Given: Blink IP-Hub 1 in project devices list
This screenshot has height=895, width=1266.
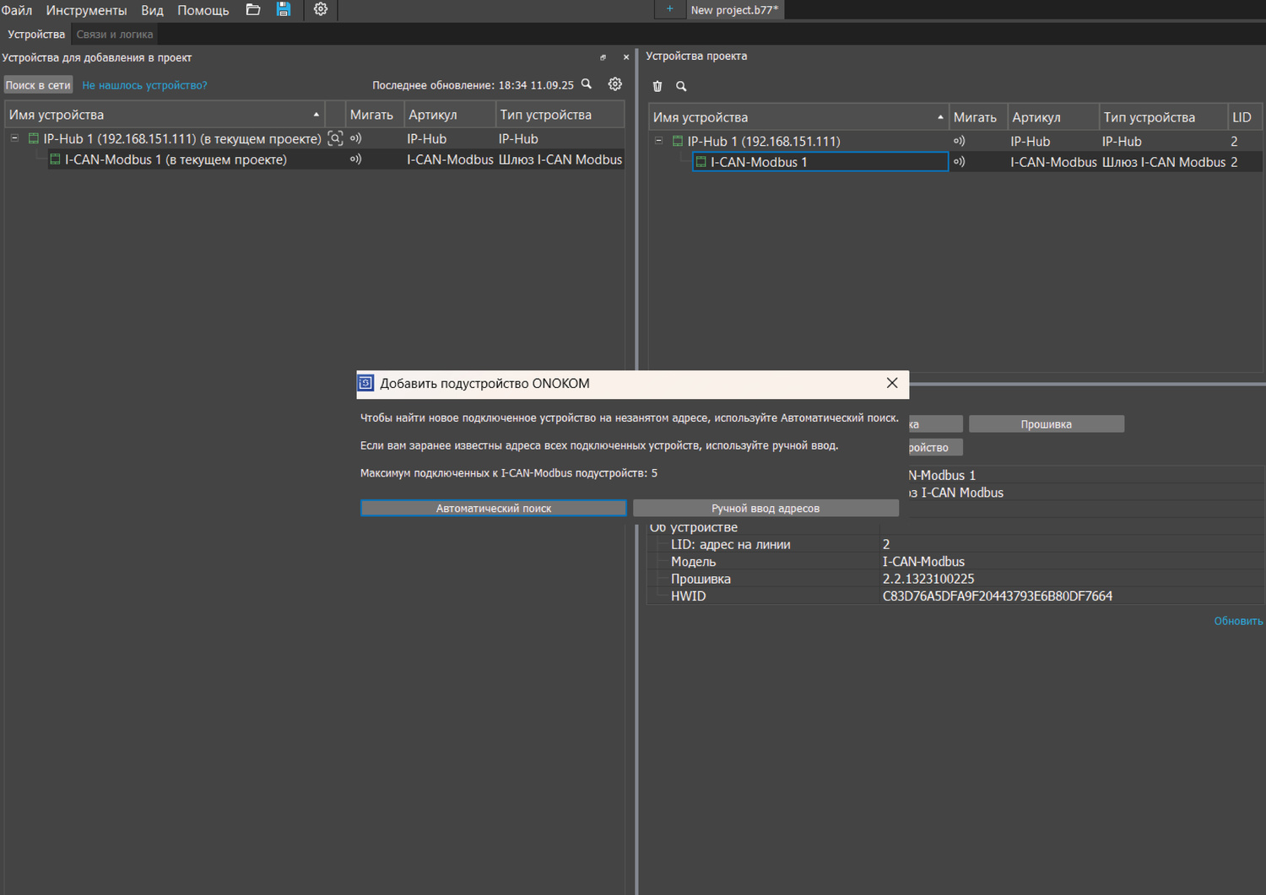Looking at the screenshot, I should (x=959, y=142).
